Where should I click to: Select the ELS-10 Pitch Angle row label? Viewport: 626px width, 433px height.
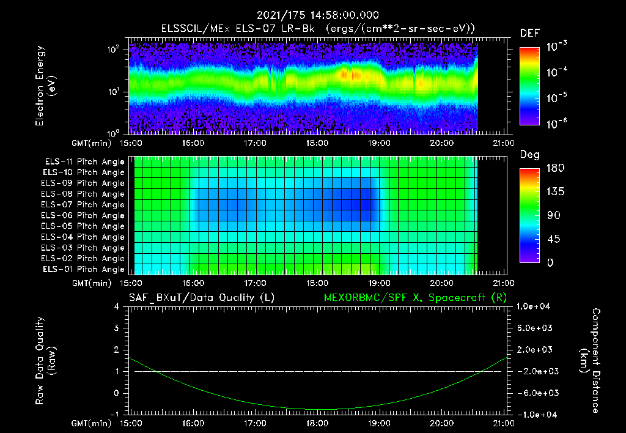click(84, 172)
